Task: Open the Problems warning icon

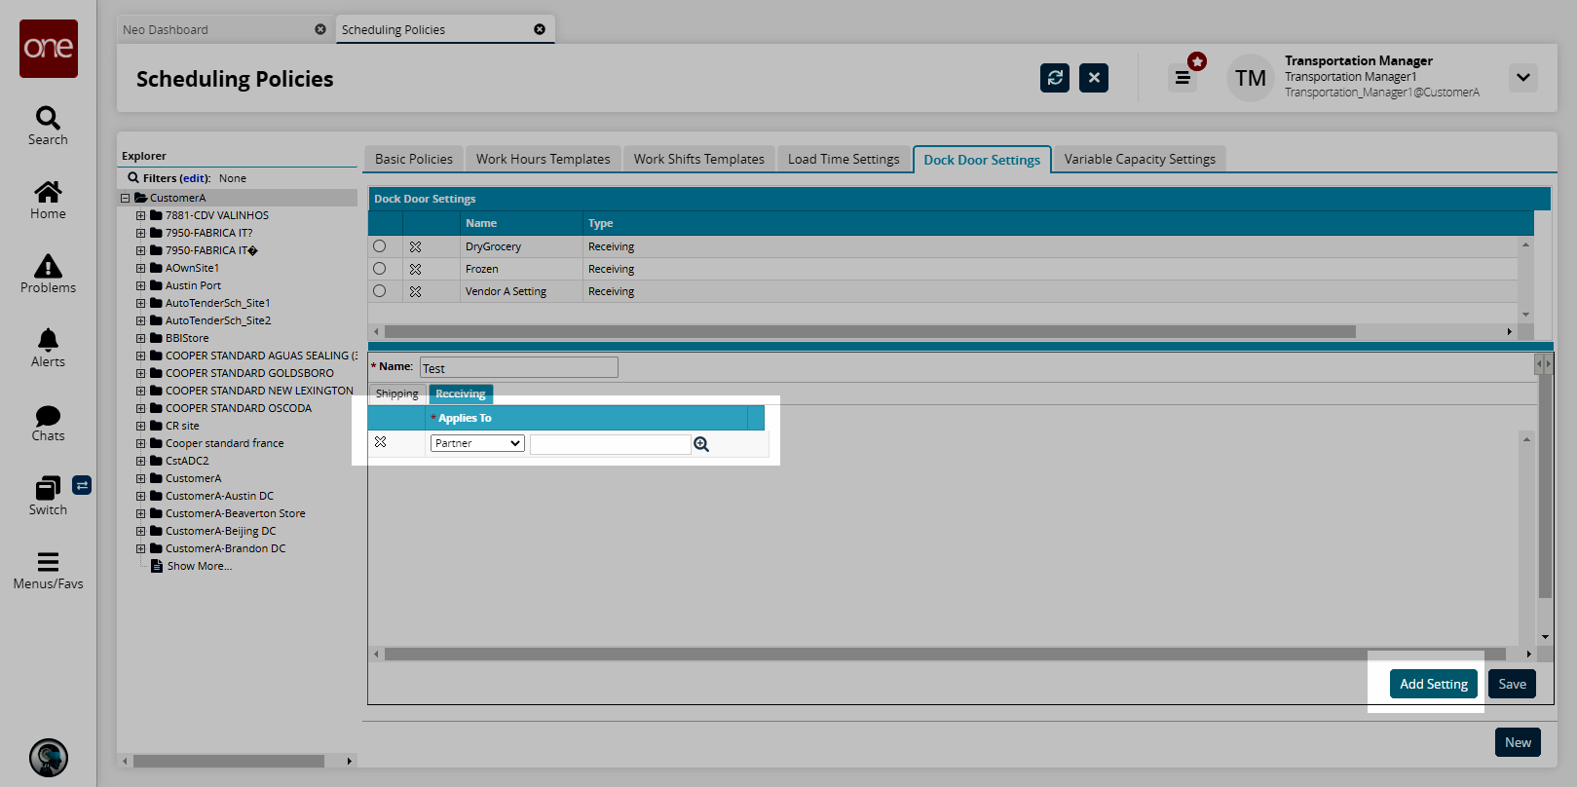Action: coord(48,267)
